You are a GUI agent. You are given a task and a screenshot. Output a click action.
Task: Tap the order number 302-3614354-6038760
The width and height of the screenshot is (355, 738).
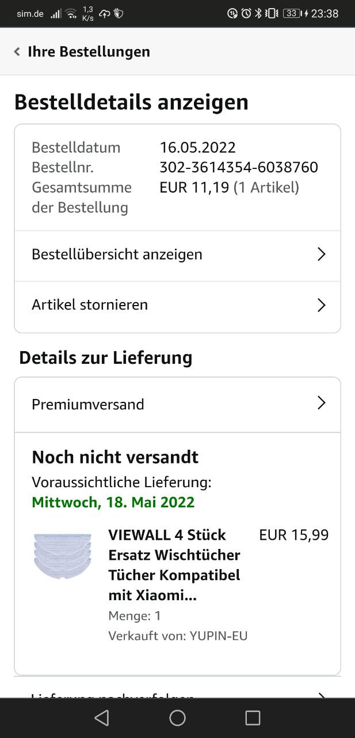tap(238, 167)
